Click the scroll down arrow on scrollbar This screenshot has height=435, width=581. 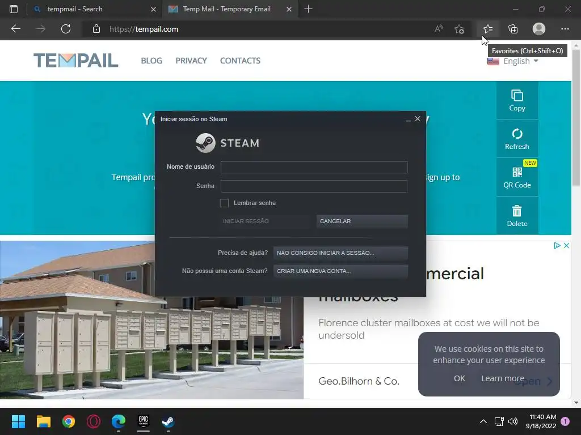(576, 403)
